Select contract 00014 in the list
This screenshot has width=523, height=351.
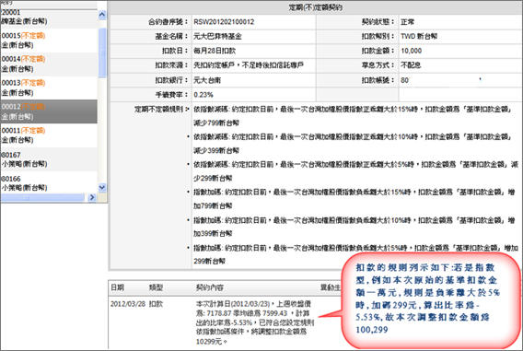[49, 64]
